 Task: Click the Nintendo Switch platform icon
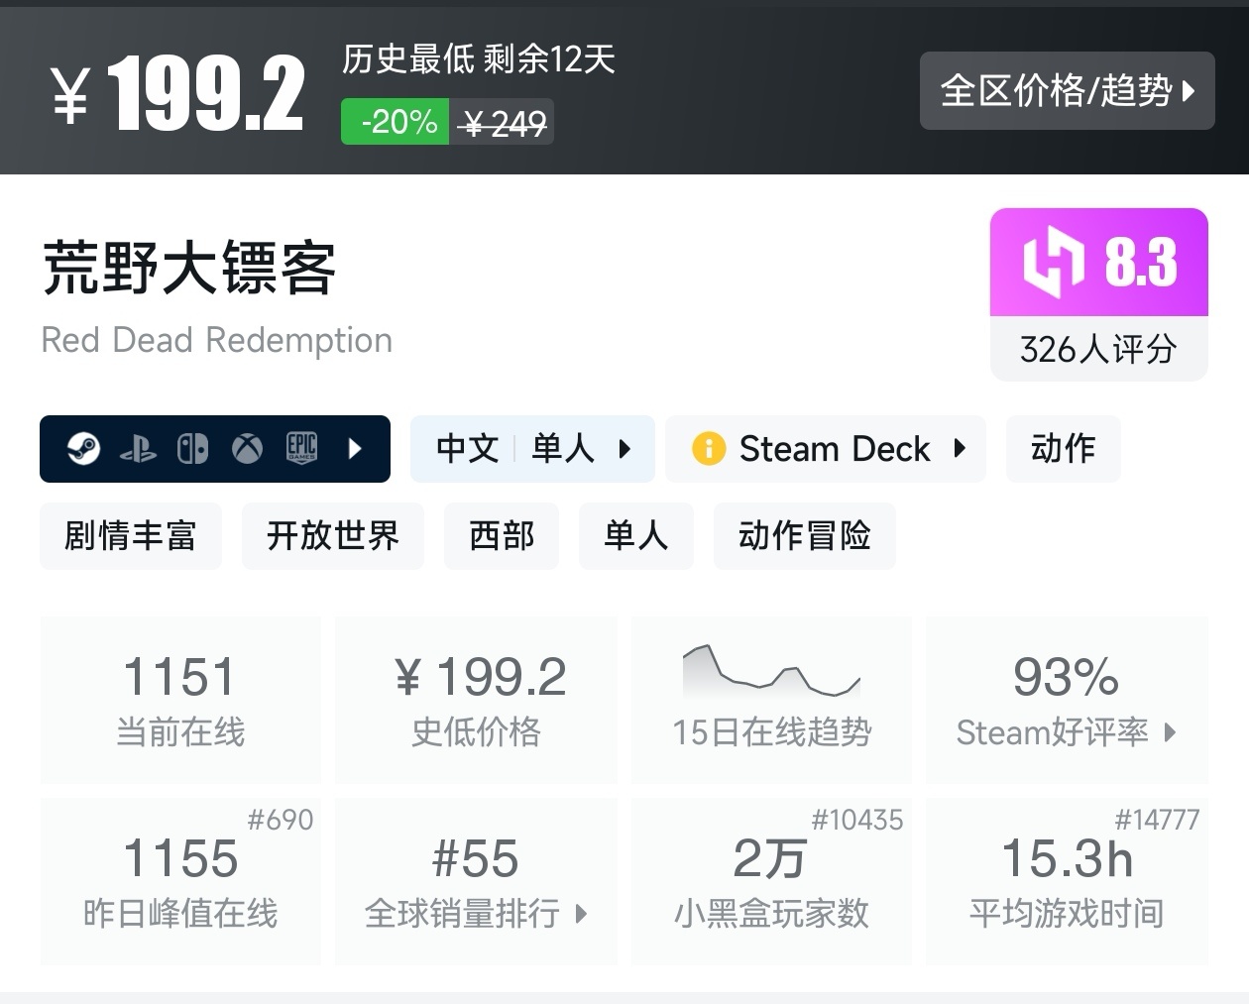point(192,449)
